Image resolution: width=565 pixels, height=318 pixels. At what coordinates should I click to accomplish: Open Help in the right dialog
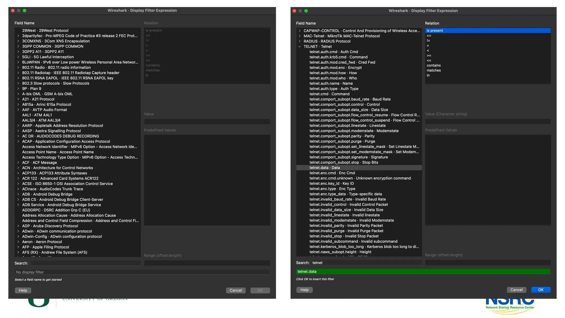(x=304, y=290)
